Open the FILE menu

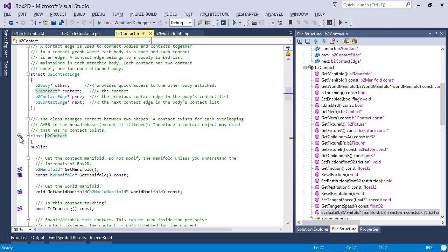tap(8, 14)
